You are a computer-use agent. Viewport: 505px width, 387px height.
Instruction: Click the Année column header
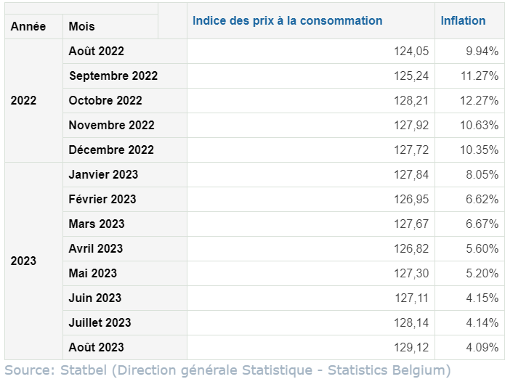(28, 26)
